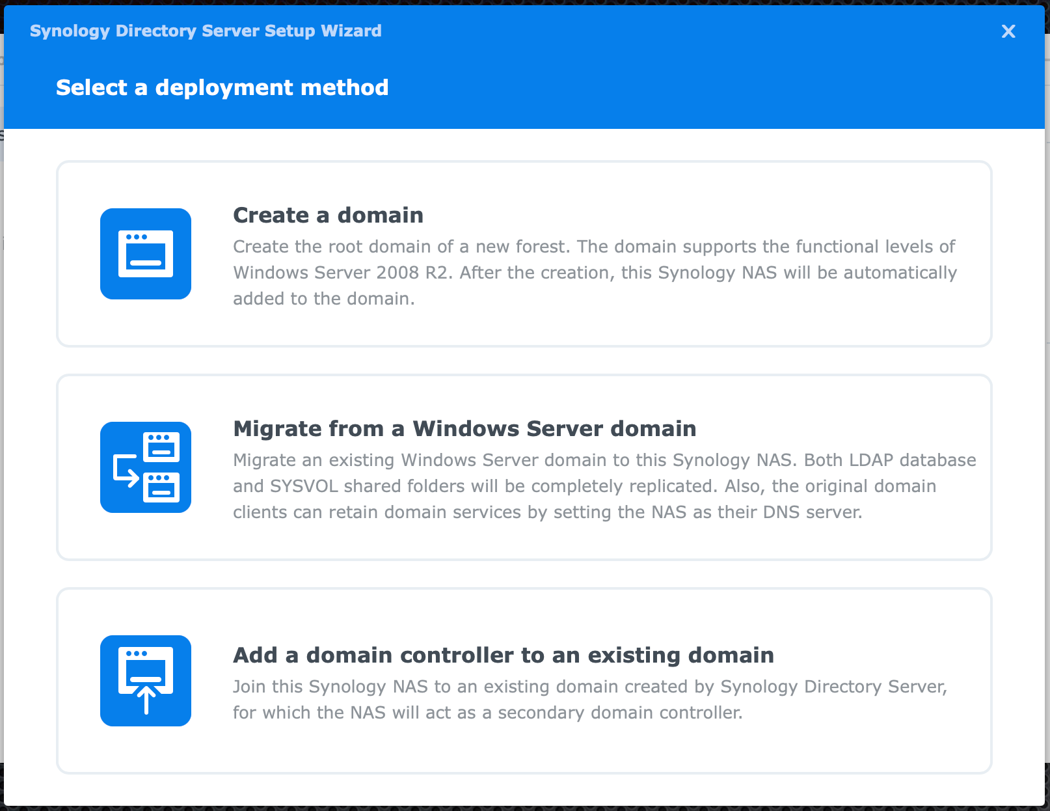This screenshot has height=811, width=1050.
Task: Click description starting 'Join this Synology NAS'
Action: (x=590, y=700)
